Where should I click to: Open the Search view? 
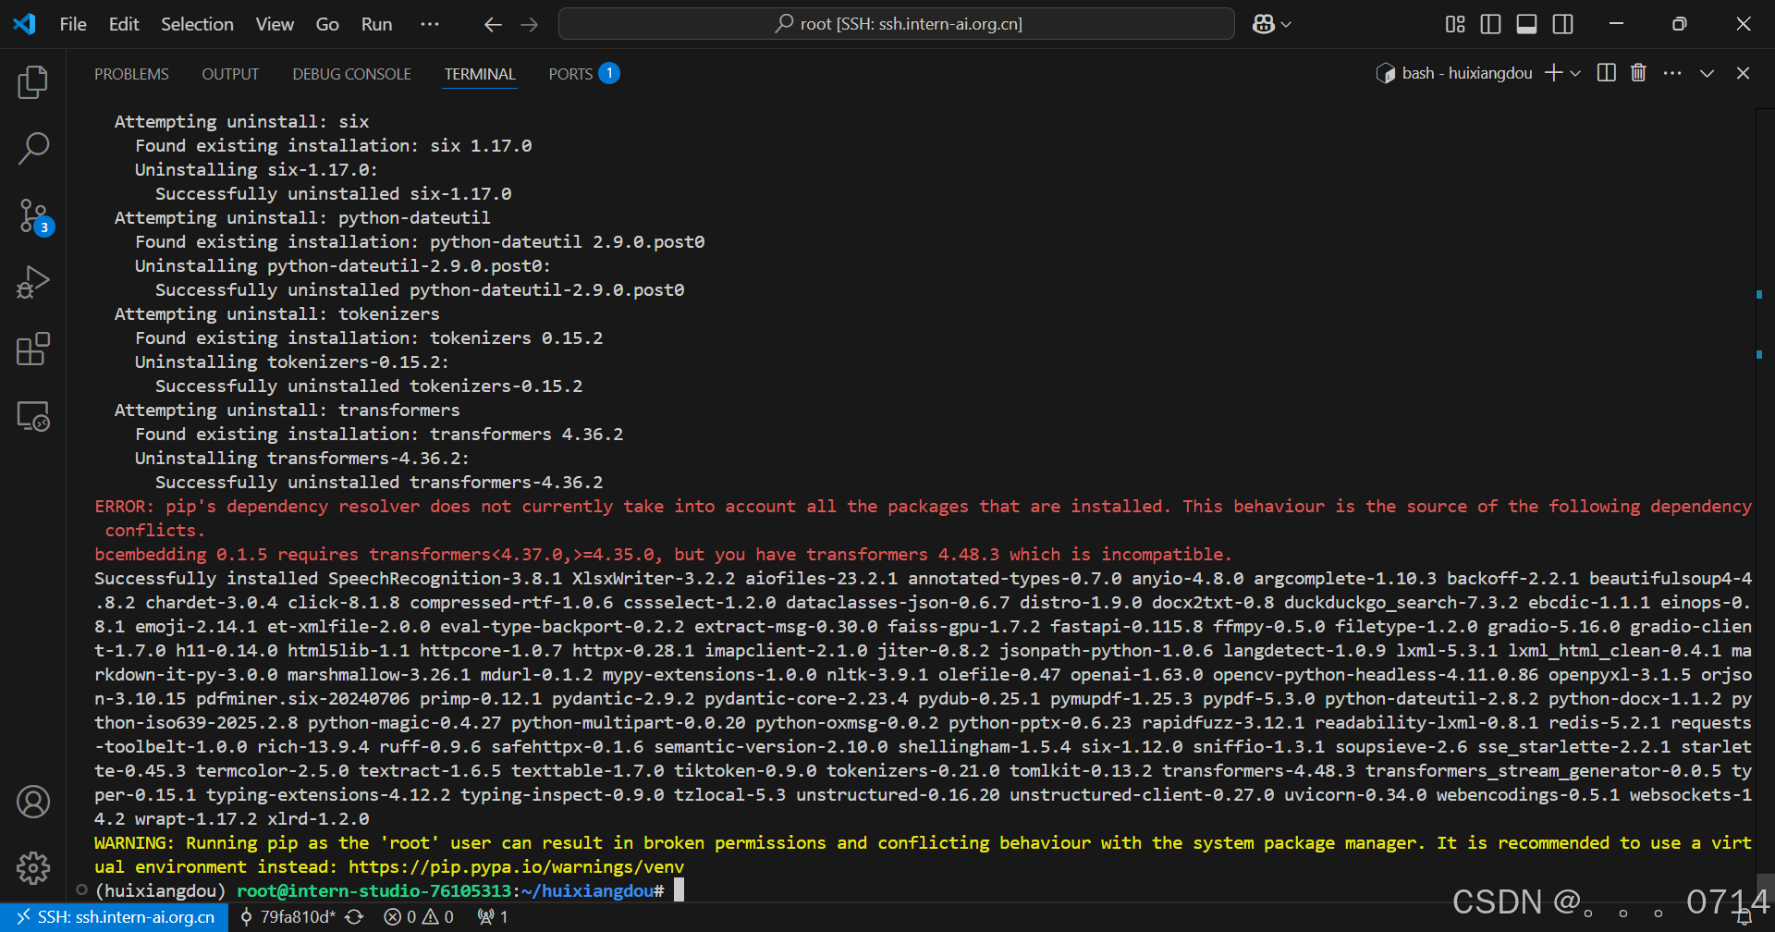(x=33, y=148)
